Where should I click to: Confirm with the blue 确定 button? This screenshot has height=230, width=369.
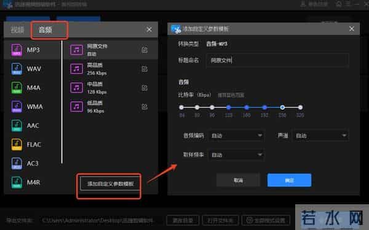[x=289, y=180]
